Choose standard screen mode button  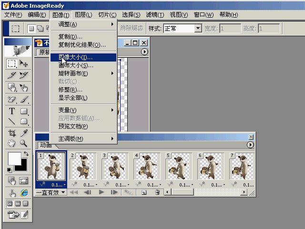tap(10, 204)
